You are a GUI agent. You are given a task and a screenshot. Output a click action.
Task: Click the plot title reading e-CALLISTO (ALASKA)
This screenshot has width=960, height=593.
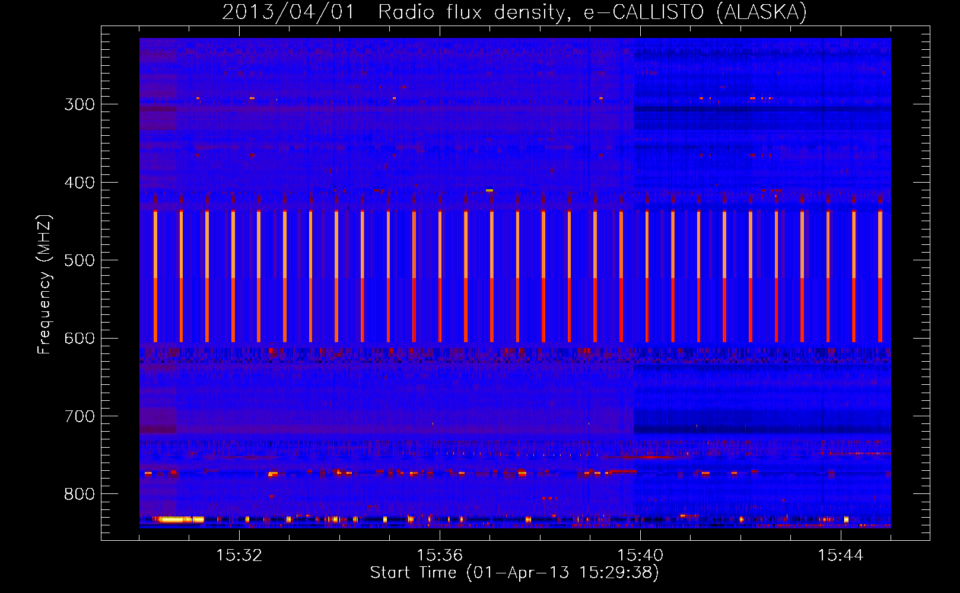[695, 12]
